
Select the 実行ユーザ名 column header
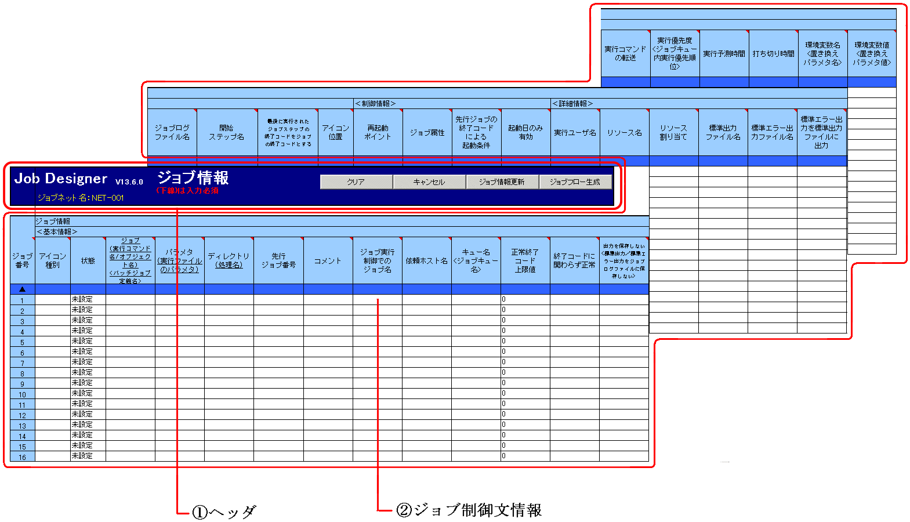coord(575,132)
